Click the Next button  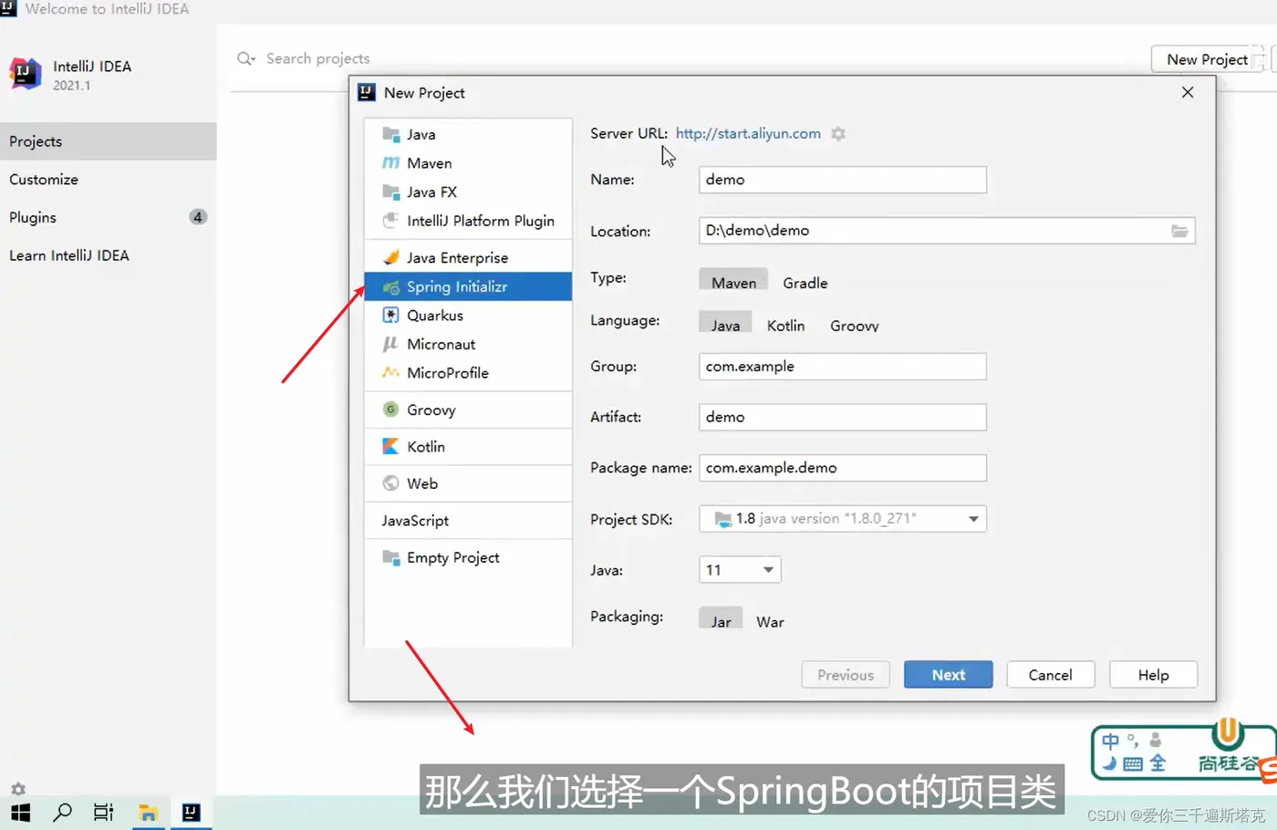coord(949,675)
